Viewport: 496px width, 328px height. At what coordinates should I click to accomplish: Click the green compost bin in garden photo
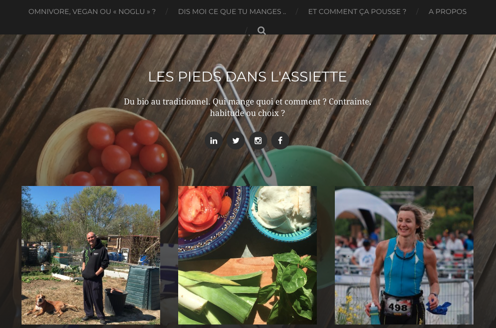143,287
